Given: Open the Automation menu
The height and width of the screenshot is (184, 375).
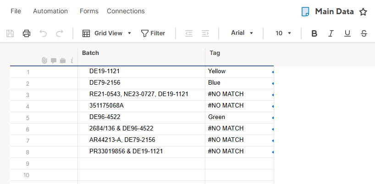Looking at the screenshot, I should [50, 11].
